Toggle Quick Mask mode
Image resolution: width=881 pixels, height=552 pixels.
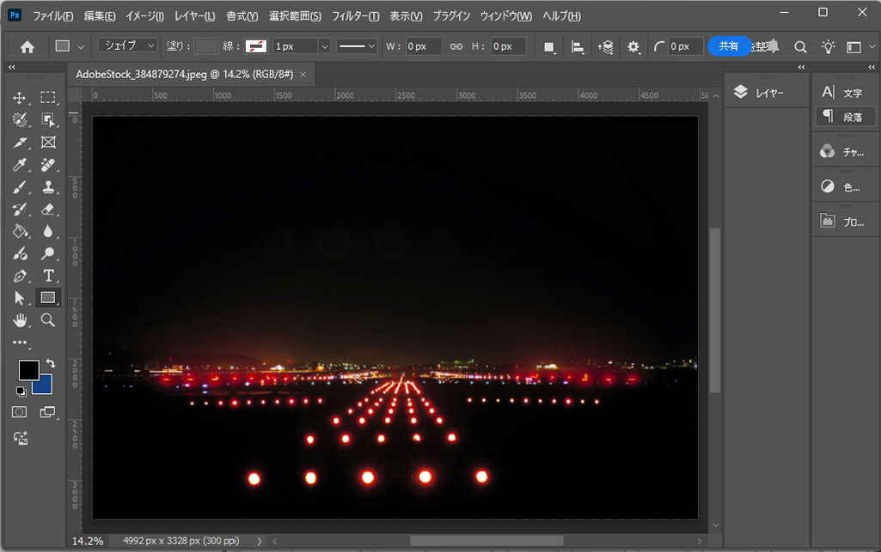click(x=20, y=413)
